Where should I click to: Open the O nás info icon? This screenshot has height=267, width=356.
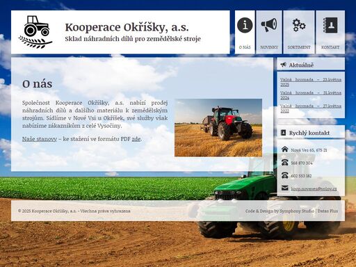tap(245, 25)
